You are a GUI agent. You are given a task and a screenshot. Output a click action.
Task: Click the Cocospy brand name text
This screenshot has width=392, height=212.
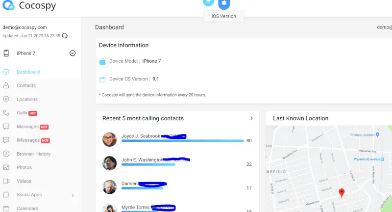click(38, 5)
